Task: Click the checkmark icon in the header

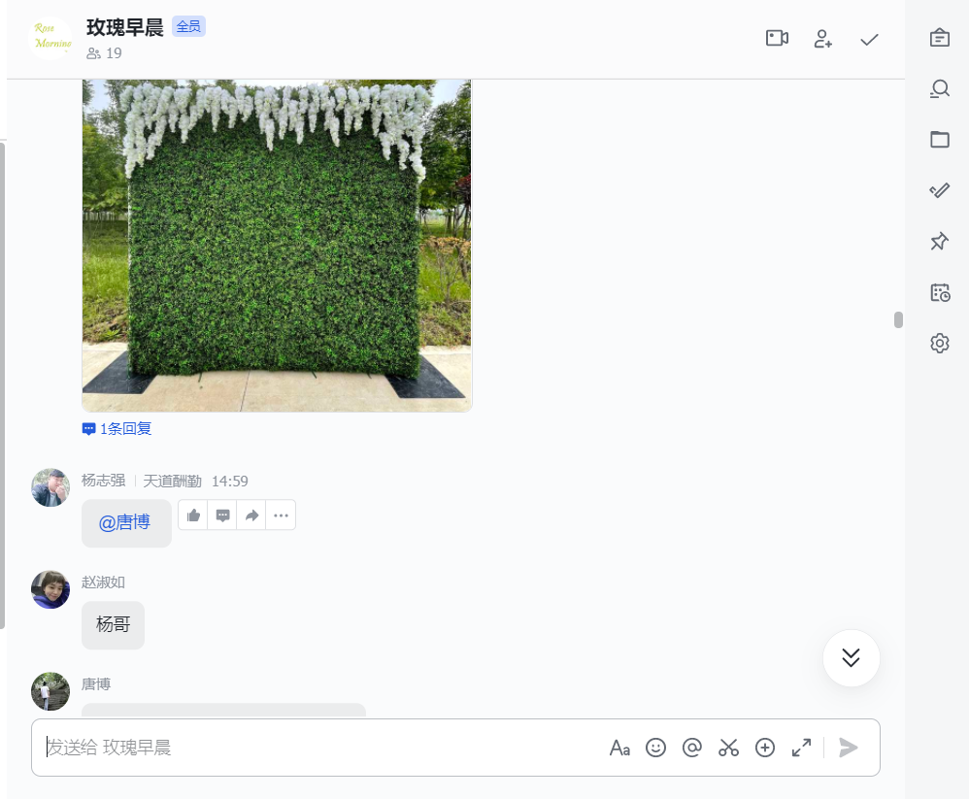Action: click(x=869, y=40)
